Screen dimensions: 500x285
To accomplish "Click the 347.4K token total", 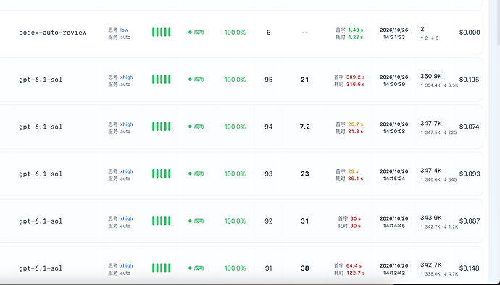I will point(431,171).
